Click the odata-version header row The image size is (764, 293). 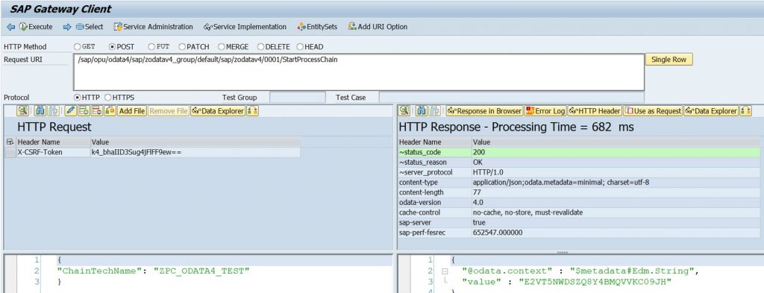pos(579,203)
